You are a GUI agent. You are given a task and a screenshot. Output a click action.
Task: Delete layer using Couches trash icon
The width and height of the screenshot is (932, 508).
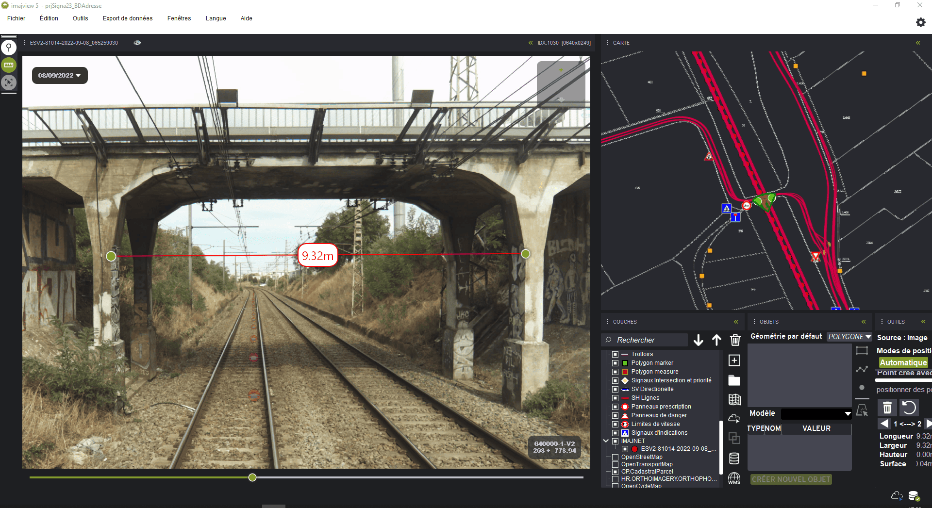735,340
